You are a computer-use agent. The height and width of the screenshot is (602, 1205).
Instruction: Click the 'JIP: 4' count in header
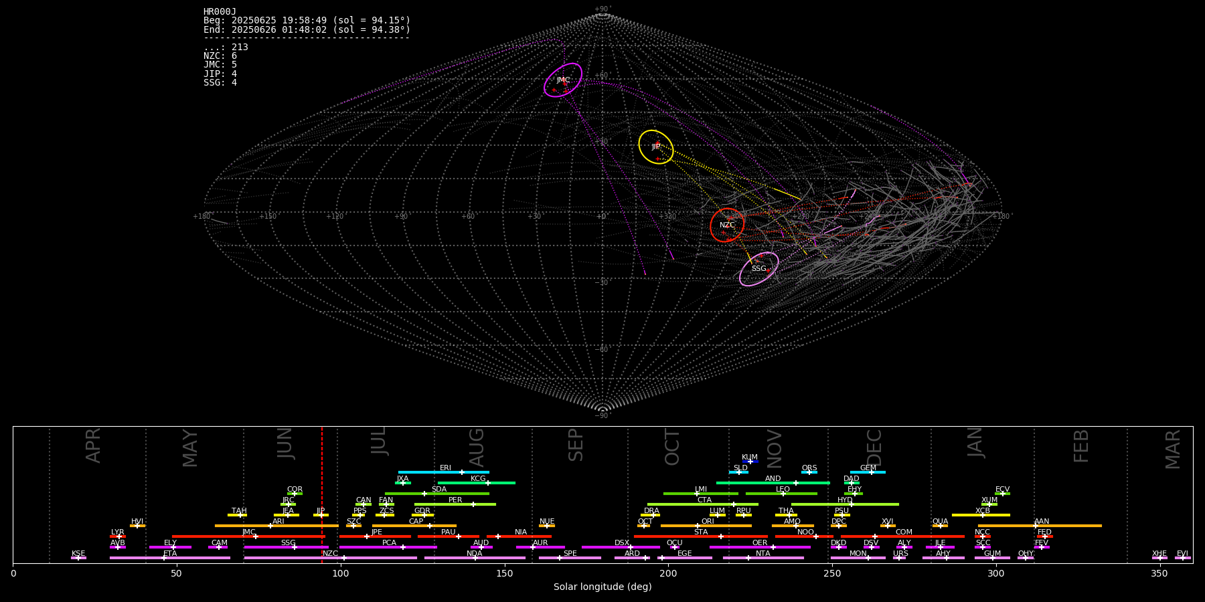pos(220,74)
